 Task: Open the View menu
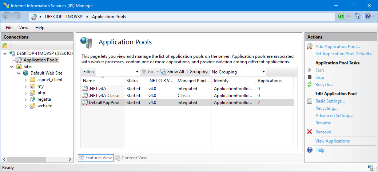[24, 28]
